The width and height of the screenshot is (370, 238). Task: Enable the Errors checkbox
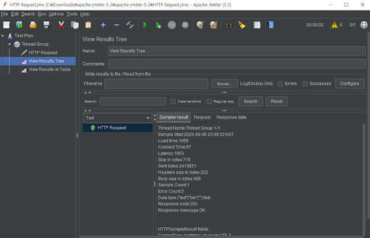[281, 83]
